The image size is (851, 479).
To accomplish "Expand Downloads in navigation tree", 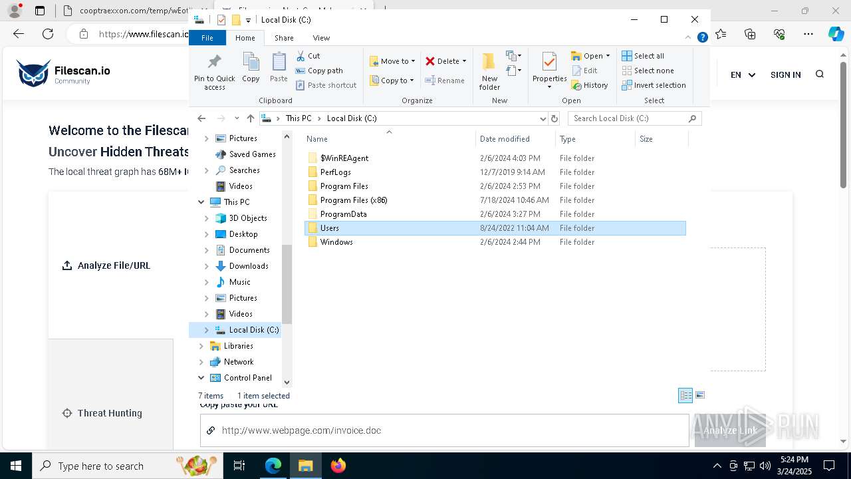I will [207, 266].
